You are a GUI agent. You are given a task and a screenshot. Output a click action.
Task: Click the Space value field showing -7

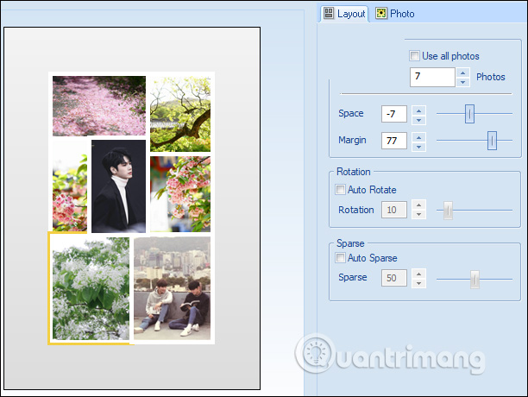pos(394,114)
